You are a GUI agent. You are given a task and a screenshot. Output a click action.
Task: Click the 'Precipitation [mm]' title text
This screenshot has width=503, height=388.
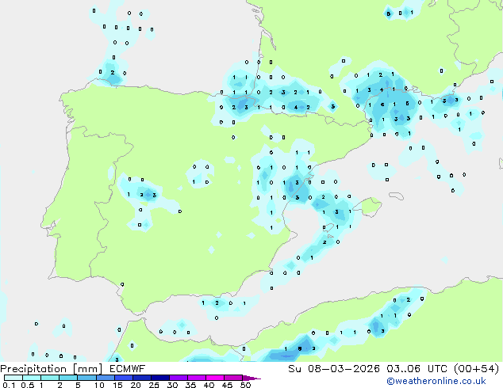[52, 369]
